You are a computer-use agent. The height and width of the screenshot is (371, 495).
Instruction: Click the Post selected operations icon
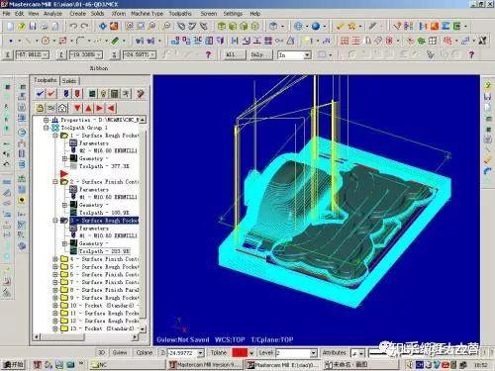[x=115, y=94]
